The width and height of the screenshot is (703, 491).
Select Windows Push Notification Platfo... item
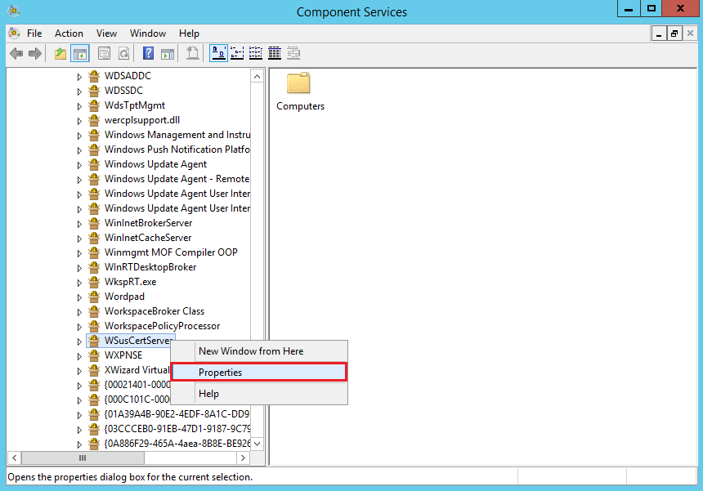pyautogui.click(x=177, y=150)
